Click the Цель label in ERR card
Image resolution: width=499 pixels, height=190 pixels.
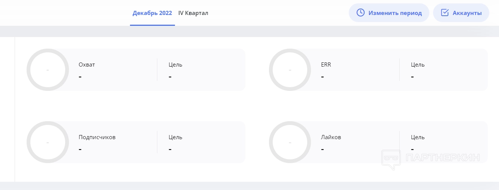tap(418, 65)
